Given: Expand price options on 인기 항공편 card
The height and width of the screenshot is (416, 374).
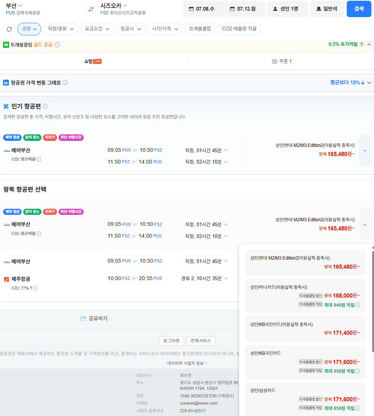Looking at the screenshot, I should 365,150.
